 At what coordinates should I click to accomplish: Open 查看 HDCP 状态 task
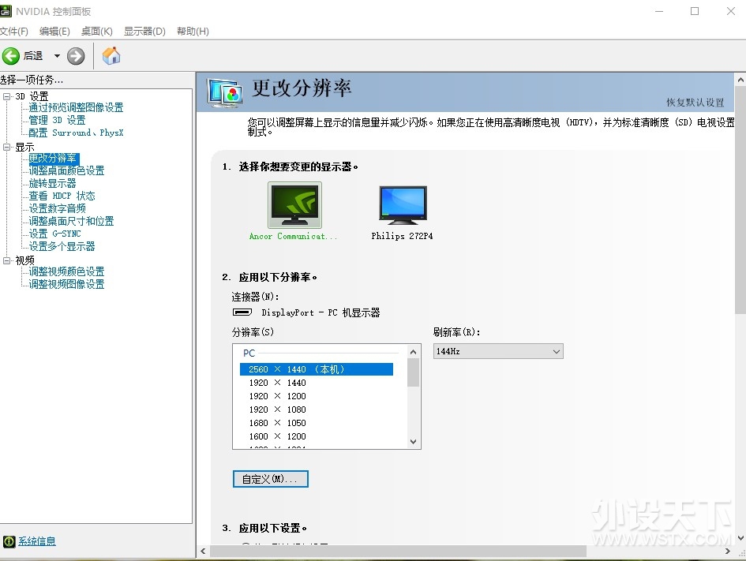coord(62,196)
